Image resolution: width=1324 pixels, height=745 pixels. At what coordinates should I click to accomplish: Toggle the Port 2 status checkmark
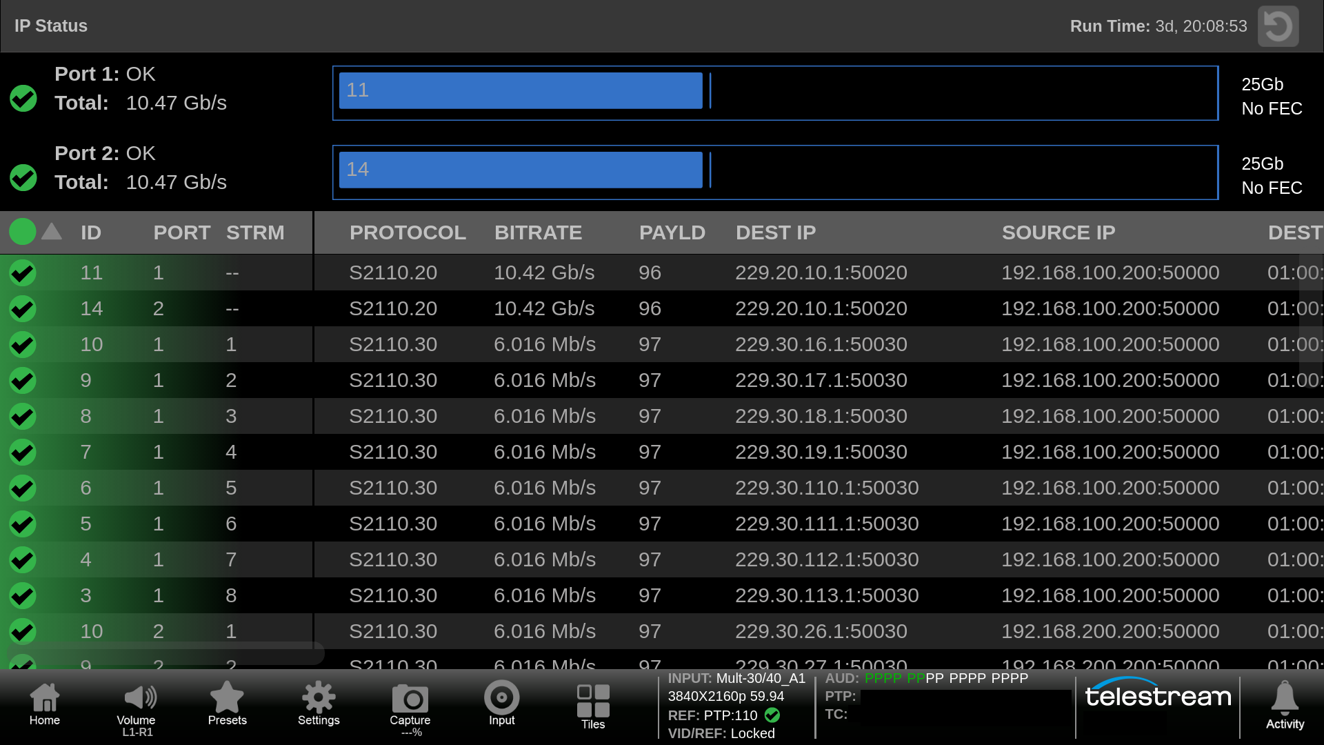23,178
